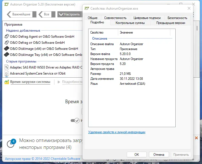Click the Отмена button
This screenshot has height=164, width=202.
[159, 154]
